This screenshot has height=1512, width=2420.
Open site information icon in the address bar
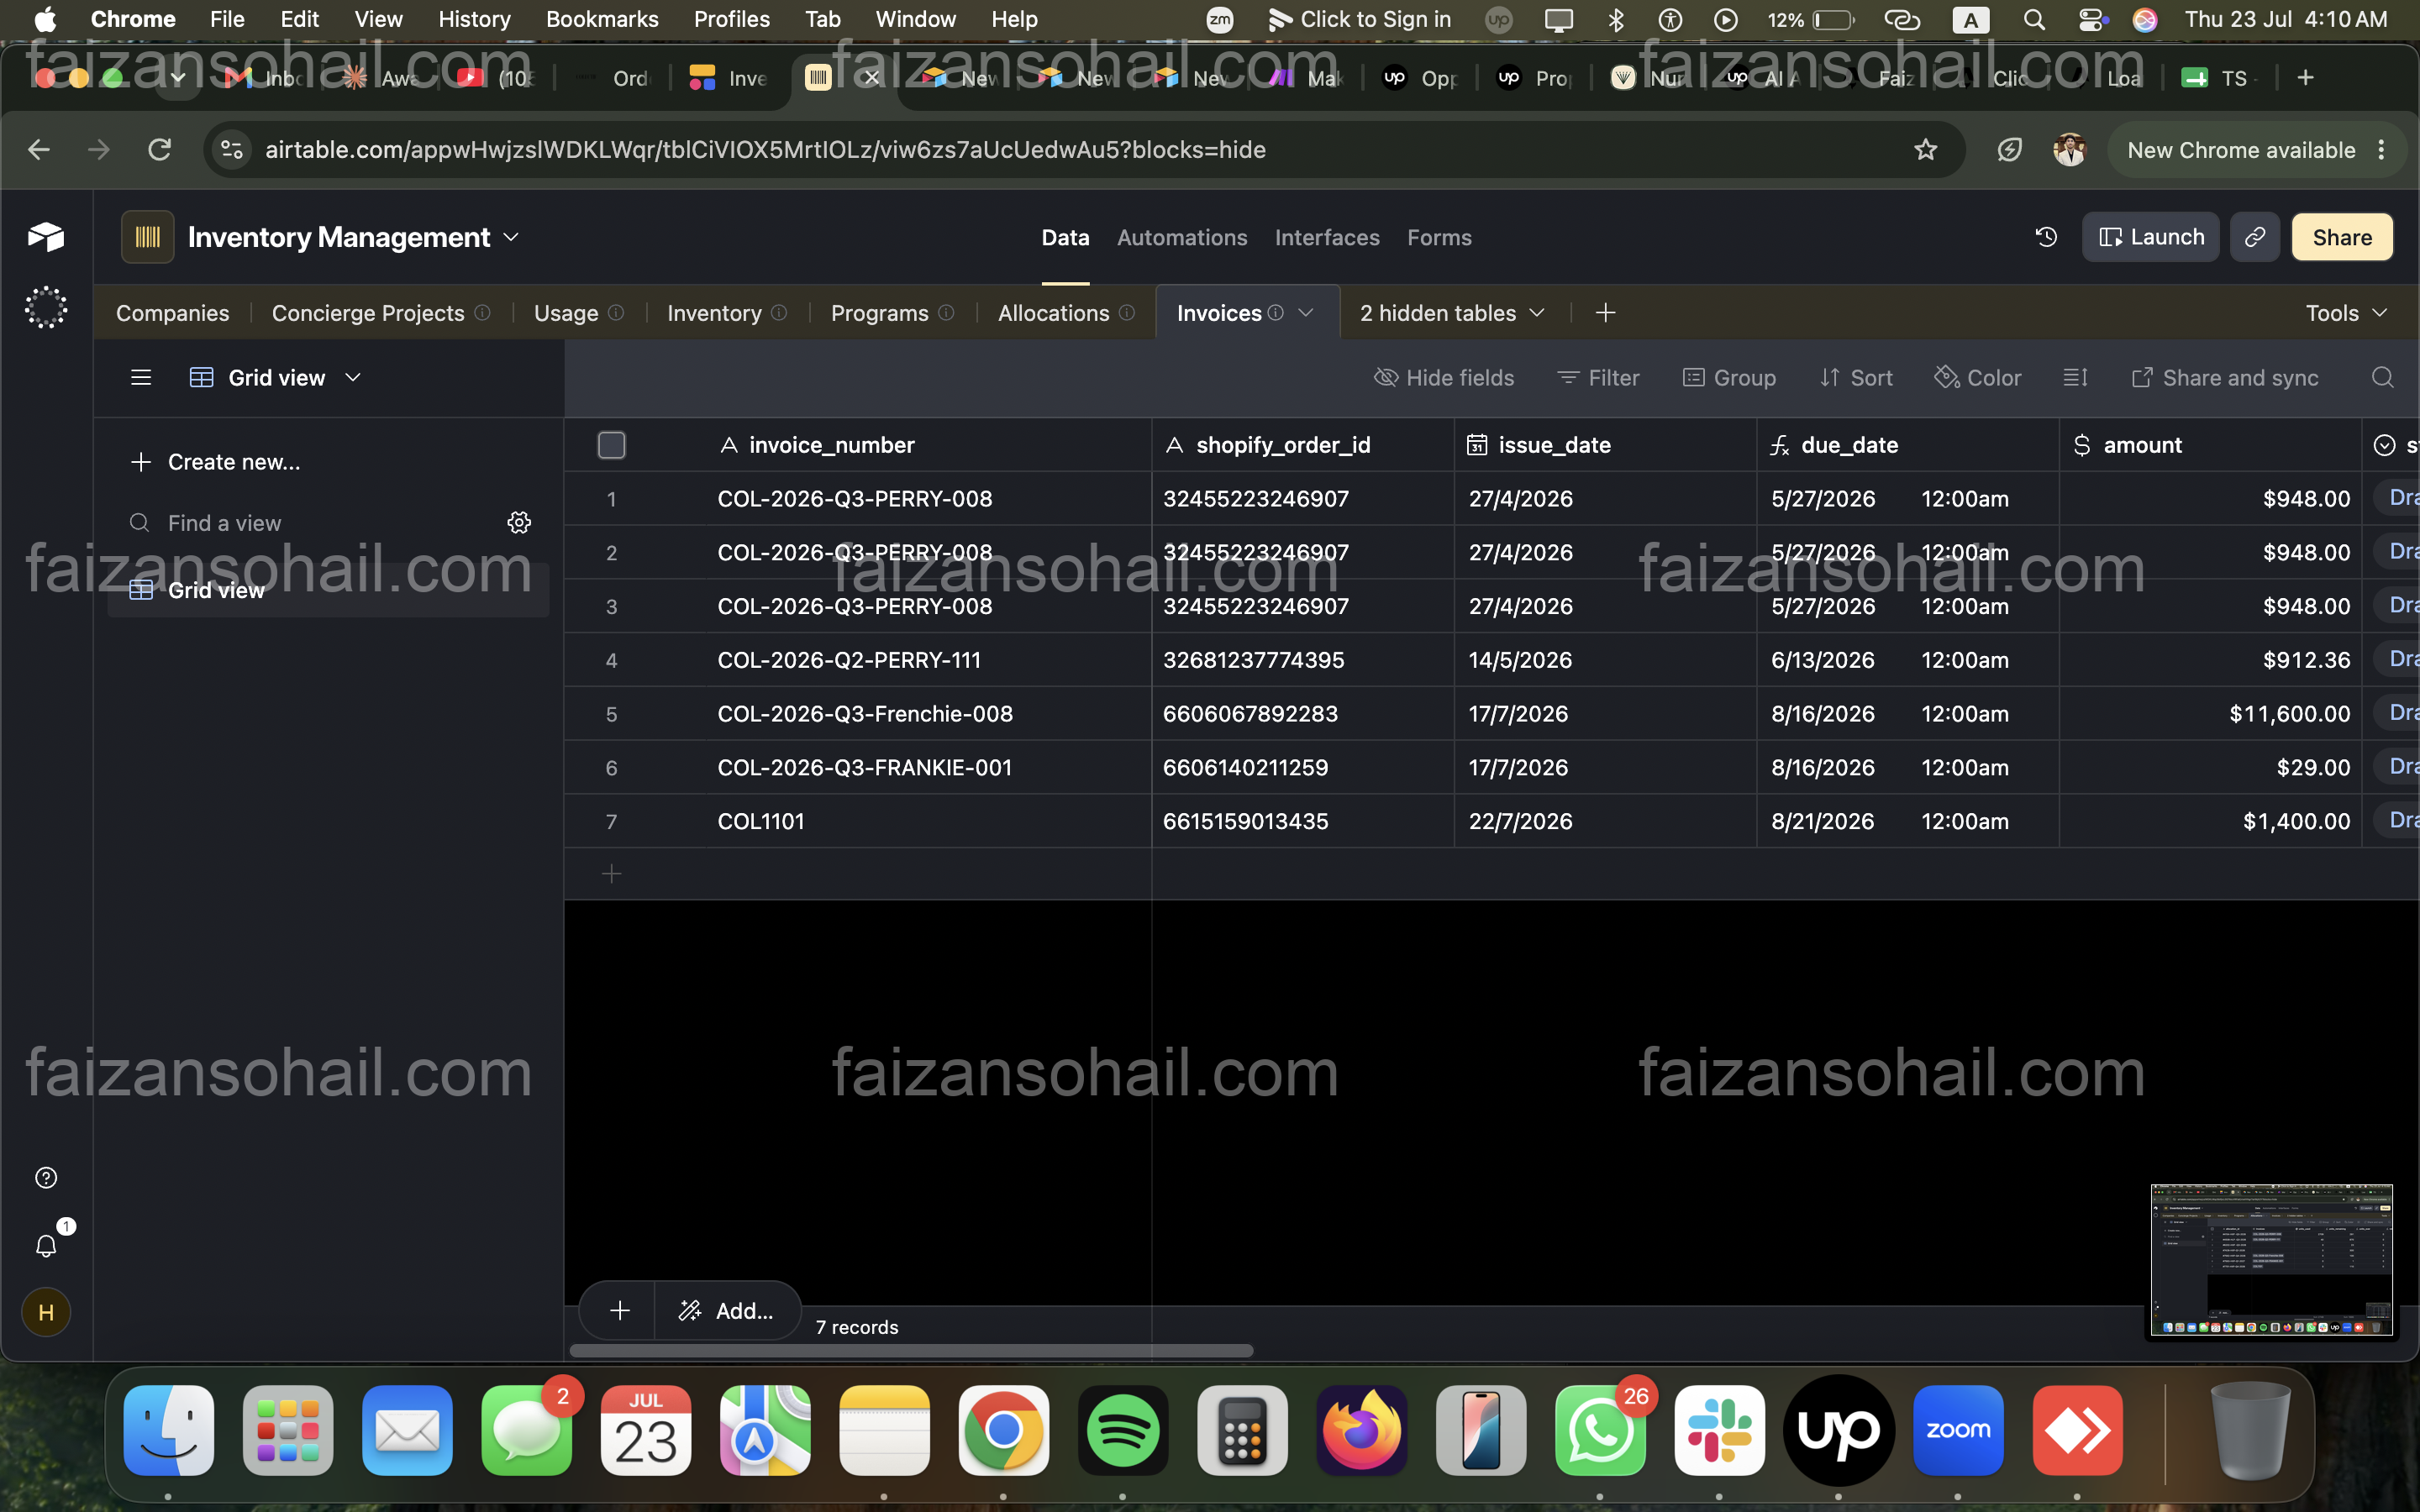click(x=231, y=150)
